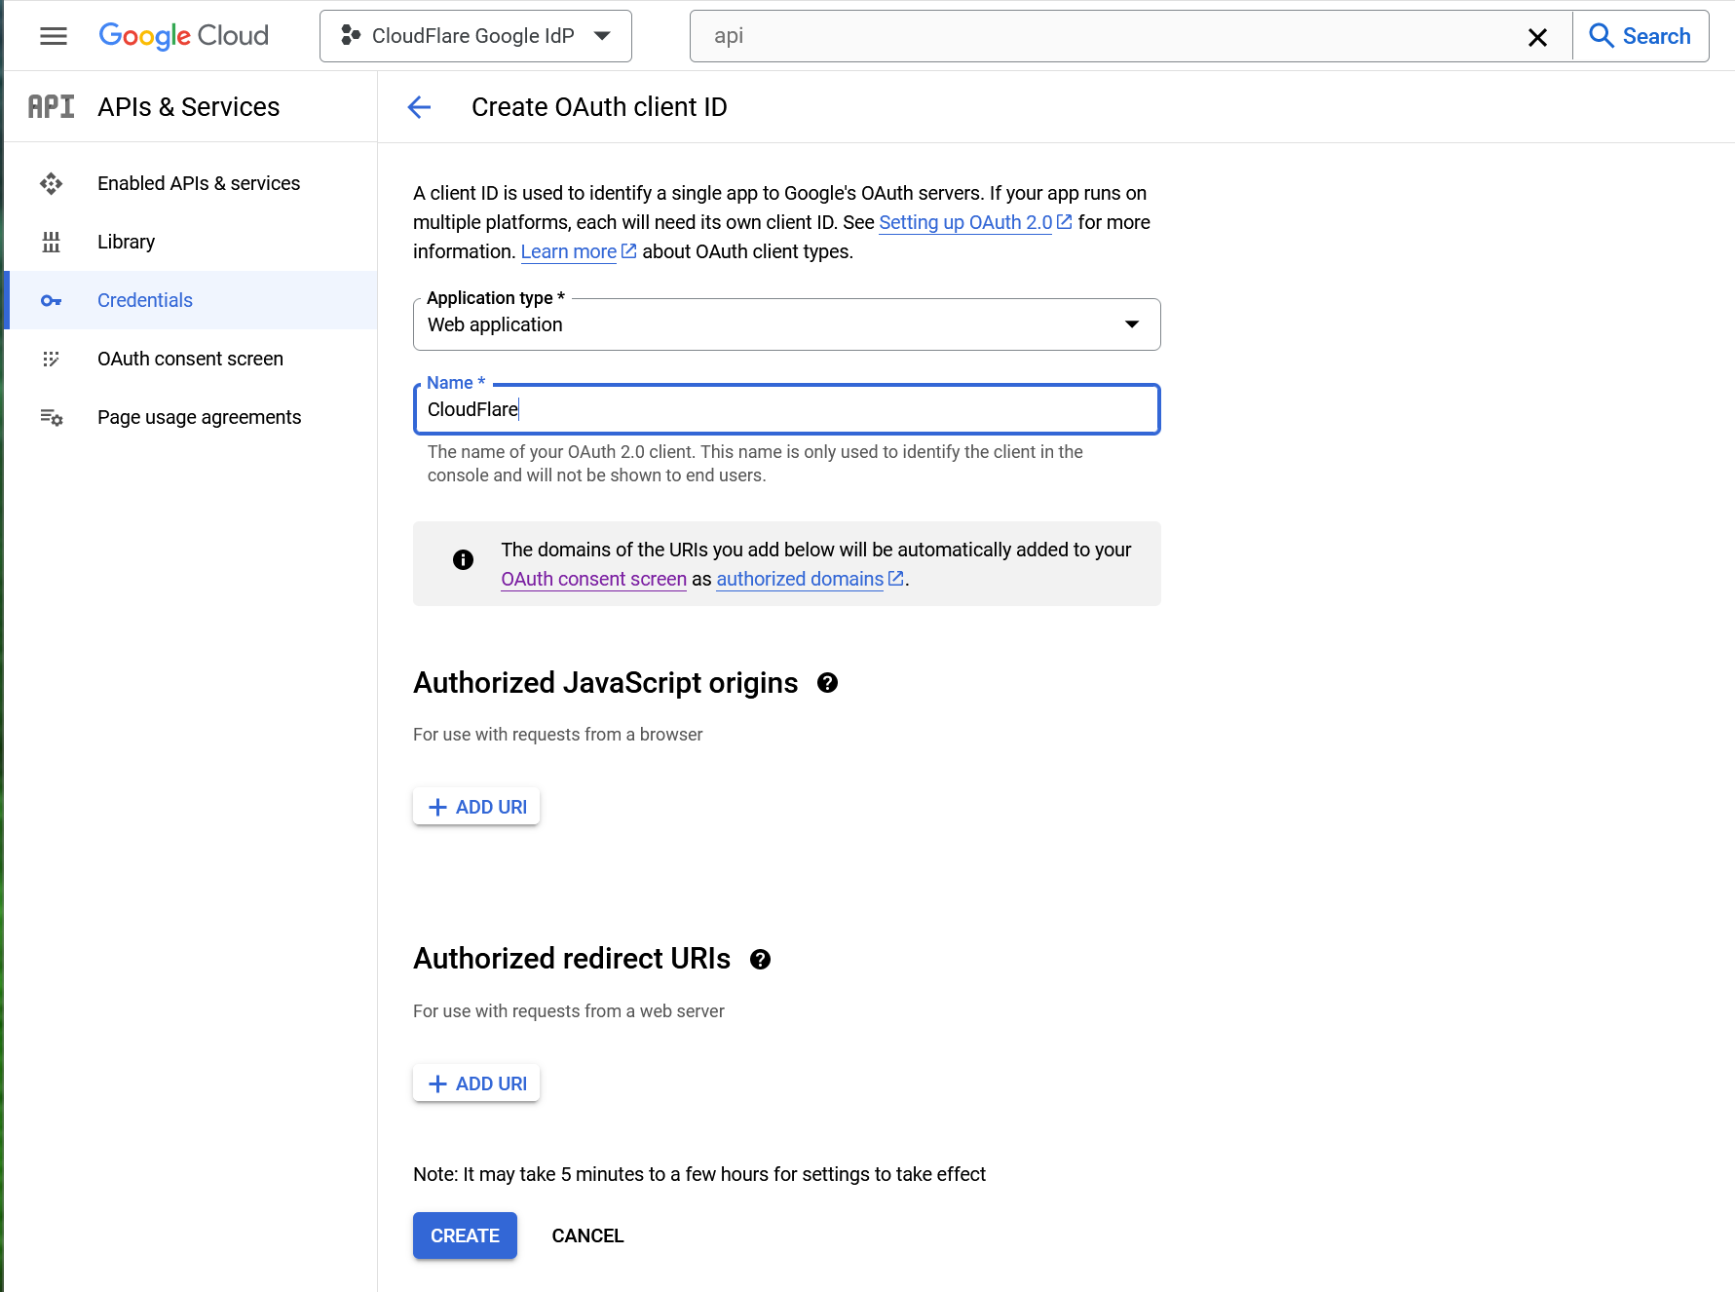
Task: Click the settings take effect note text
Action: point(699,1174)
